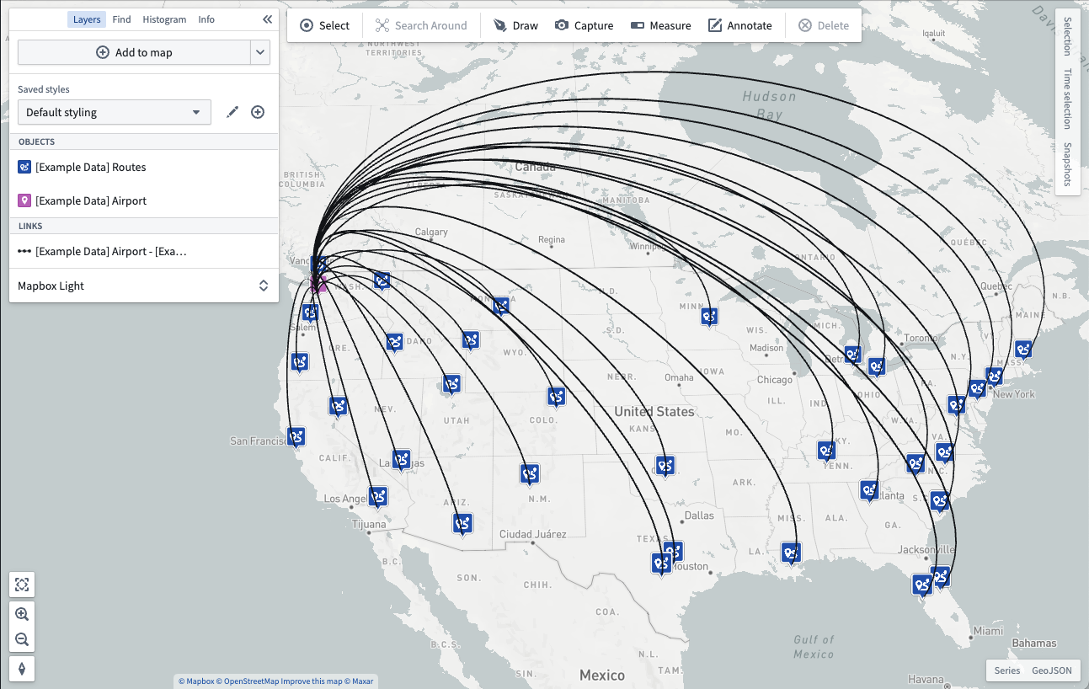Screen dimensions: 1089x689
Task: Select the route marker in Louisiana
Action: tap(790, 553)
